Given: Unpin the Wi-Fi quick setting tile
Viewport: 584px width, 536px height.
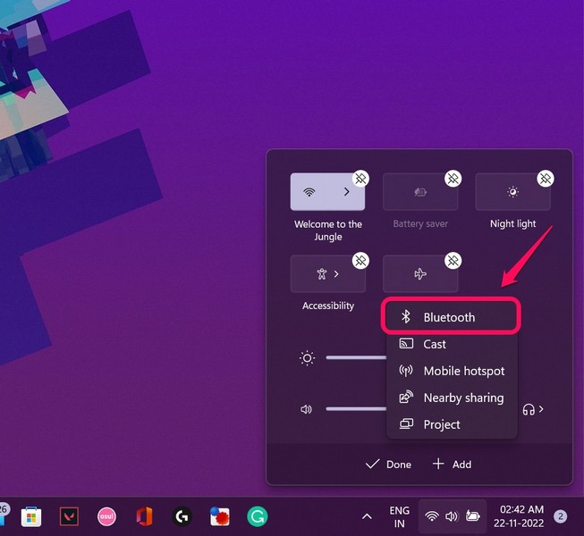Looking at the screenshot, I should (360, 179).
